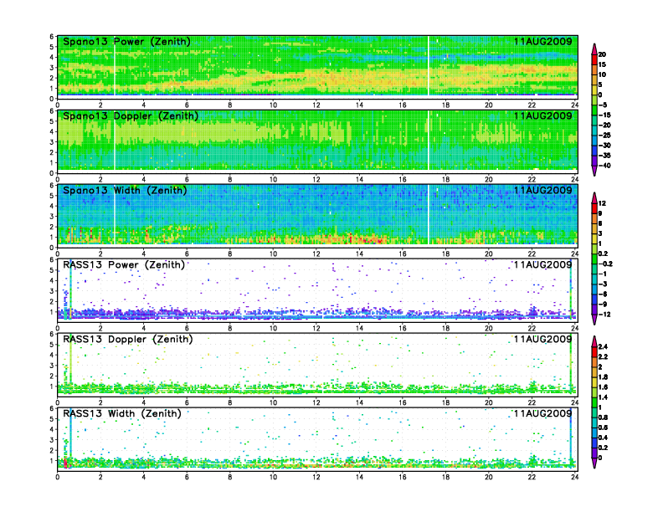
Task: Click the "Spano13 Doppler (Zenith)" panel title
Action: coord(131,115)
